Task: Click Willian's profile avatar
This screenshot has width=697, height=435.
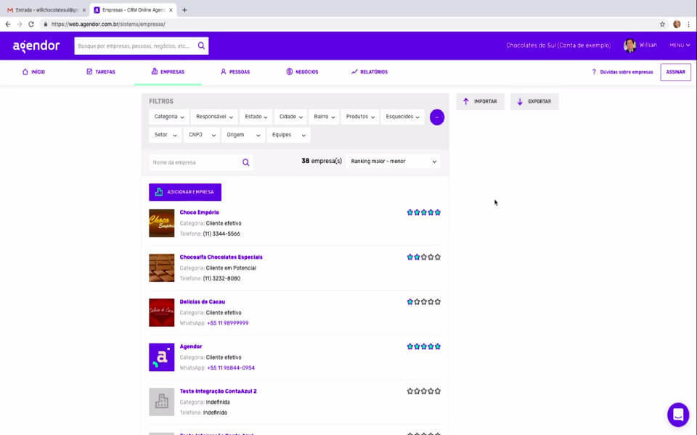Action: coord(630,45)
